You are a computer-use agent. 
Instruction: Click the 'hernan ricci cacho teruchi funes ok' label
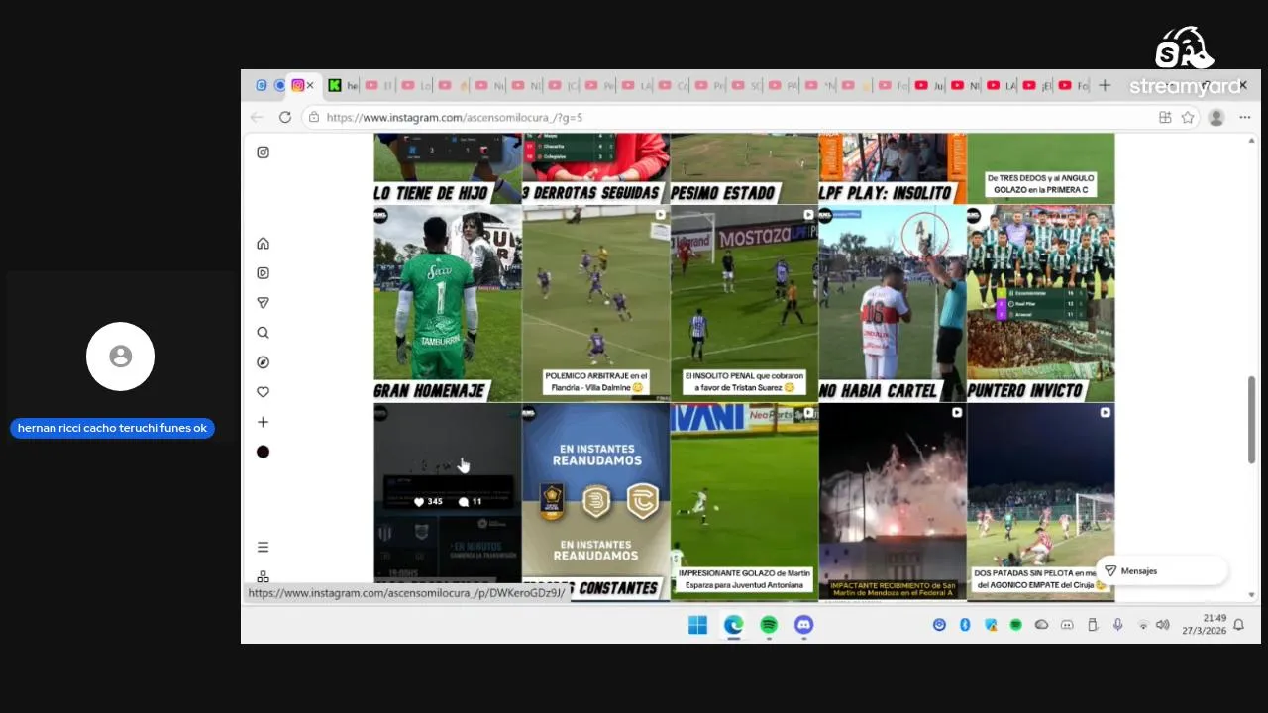tap(112, 429)
